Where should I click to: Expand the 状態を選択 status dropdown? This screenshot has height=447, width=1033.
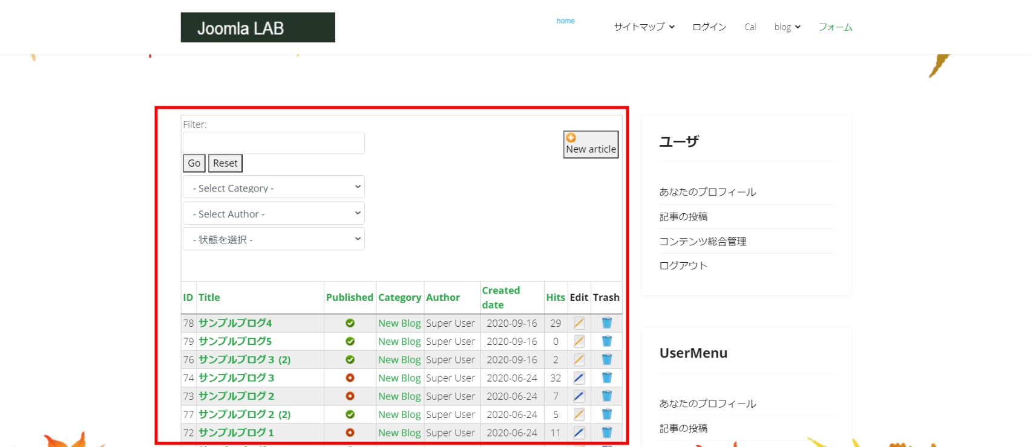(x=274, y=239)
